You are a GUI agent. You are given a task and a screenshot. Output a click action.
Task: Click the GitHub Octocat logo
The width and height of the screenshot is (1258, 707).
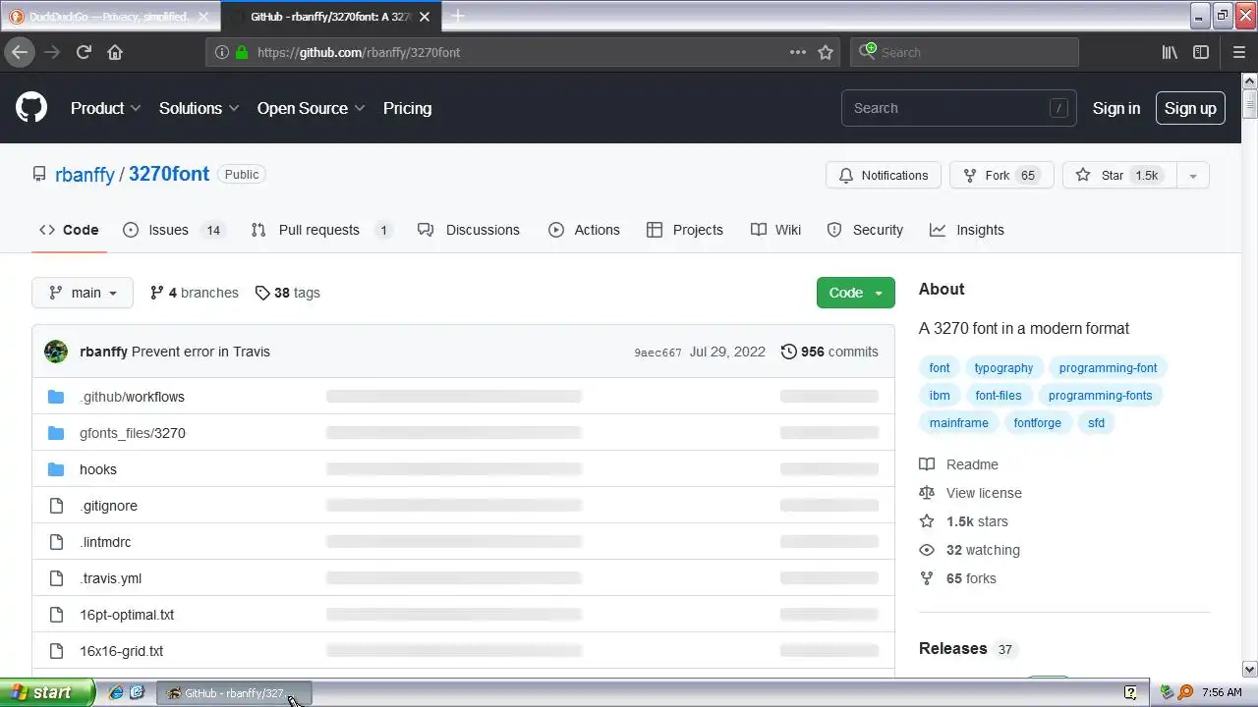[31, 108]
